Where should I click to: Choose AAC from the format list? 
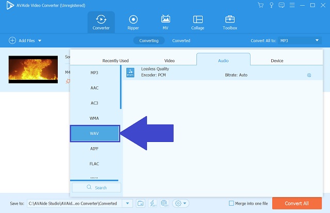tap(94, 88)
